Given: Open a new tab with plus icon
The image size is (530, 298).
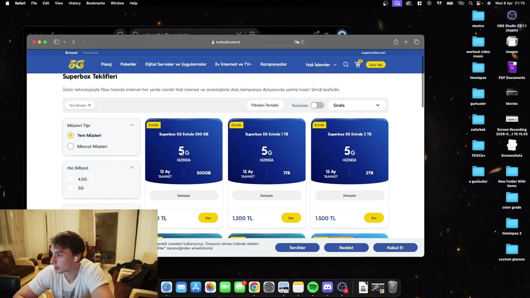Looking at the screenshot, I should tap(406, 42).
